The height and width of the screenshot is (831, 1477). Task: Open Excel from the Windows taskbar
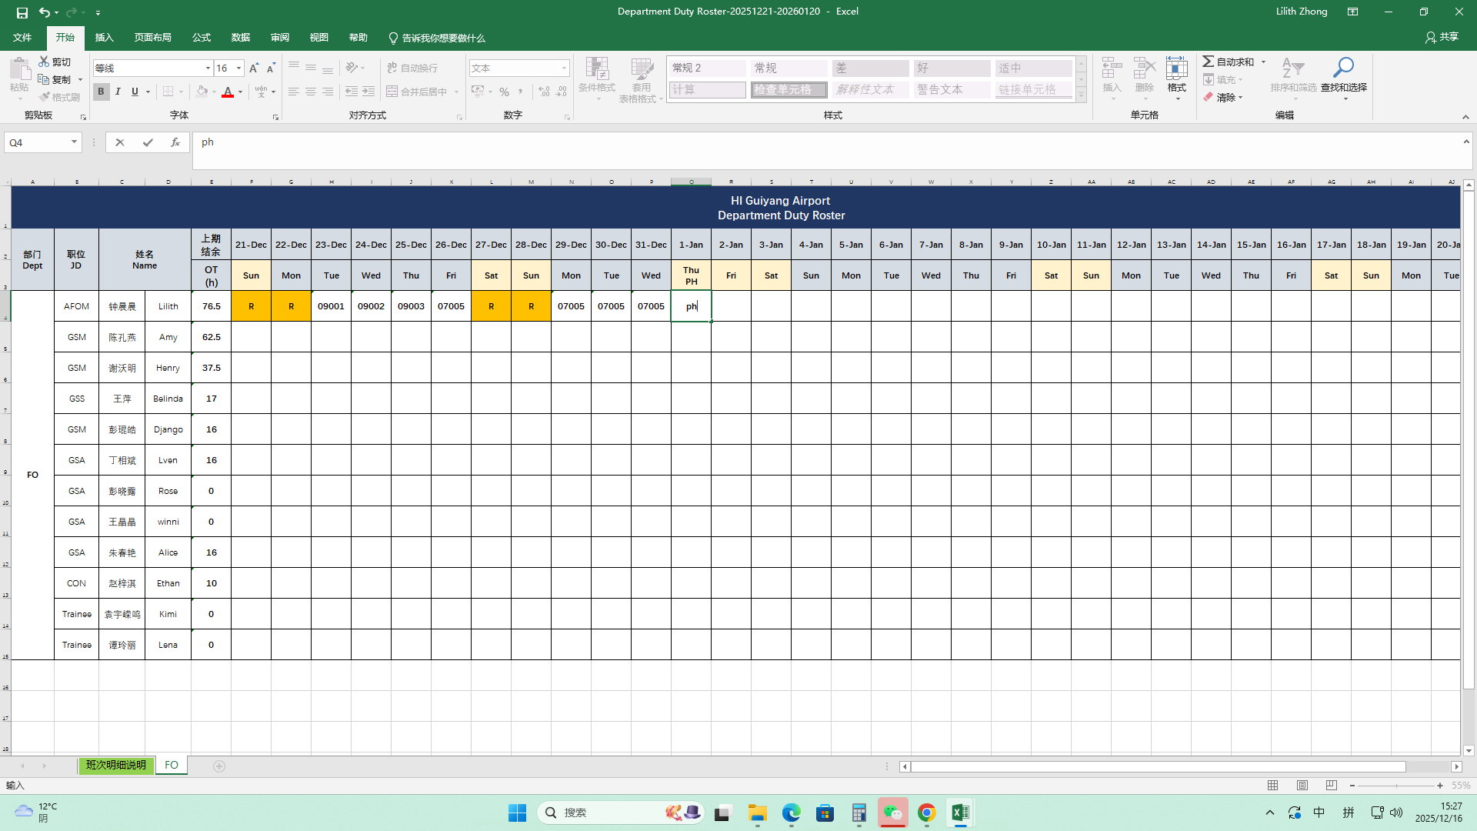(x=959, y=813)
